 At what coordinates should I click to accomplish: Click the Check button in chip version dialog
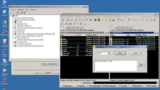[120, 53]
